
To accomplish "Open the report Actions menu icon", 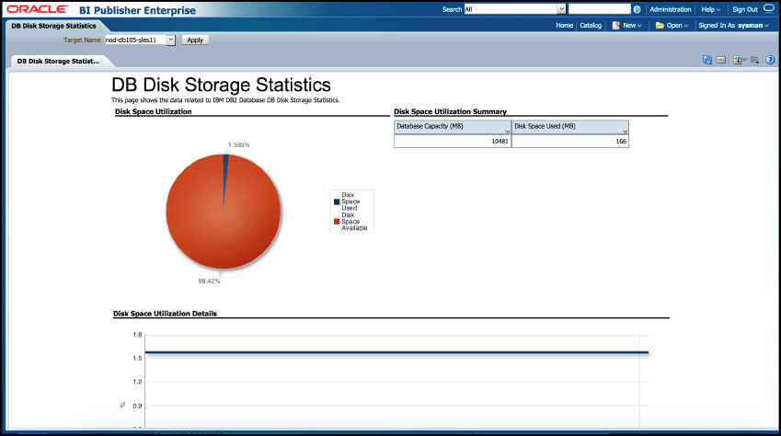I will [x=754, y=60].
